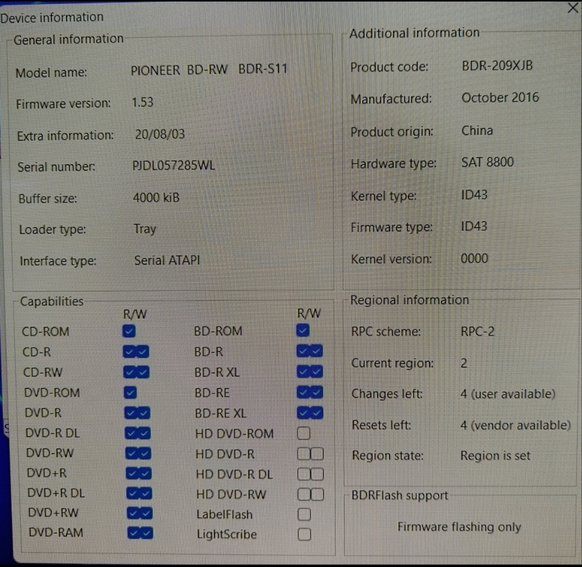
Task: Toggle the BD-RE read checkbox
Action: pos(303,392)
